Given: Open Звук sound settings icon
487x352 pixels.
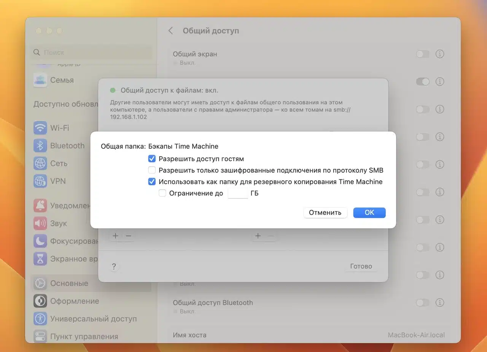Looking at the screenshot, I should click(x=40, y=224).
